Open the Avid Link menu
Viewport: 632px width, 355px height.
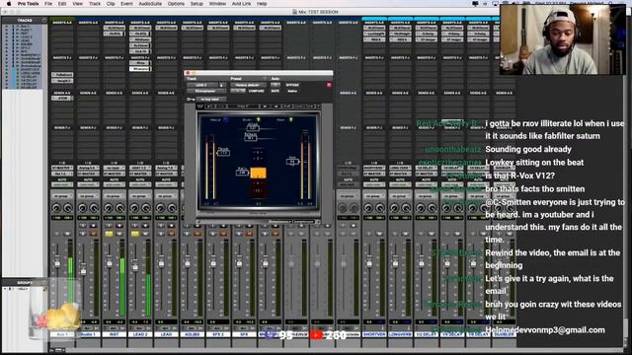(x=241, y=4)
